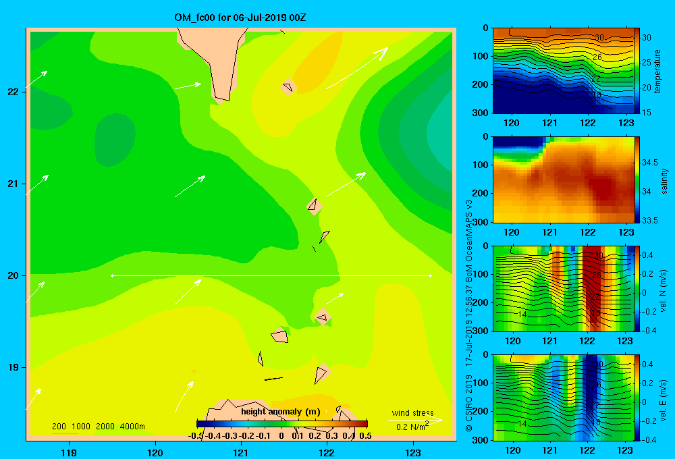Click the vertical 'salinity' axis label
Viewport: 675px width, 459px height.
(x=664, y=181)
